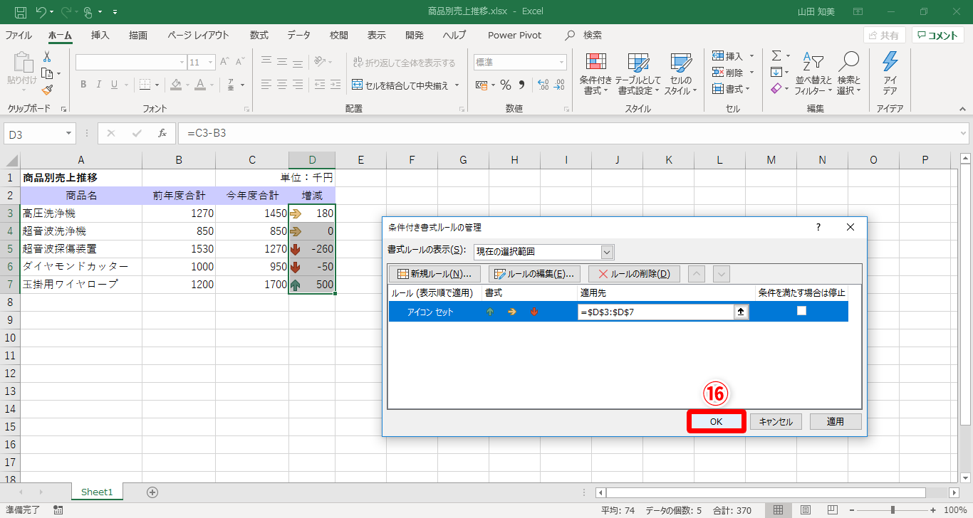The width and height of the screenshot is (973, 518).
Task: Open the Insert (挿入) cells dropdown arrow
Action: (x=752, y=56)
